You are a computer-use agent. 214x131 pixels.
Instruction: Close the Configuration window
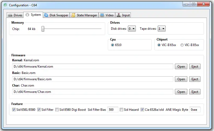203,4
